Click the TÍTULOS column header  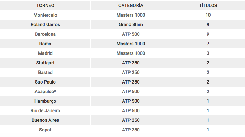pos(208,5)
